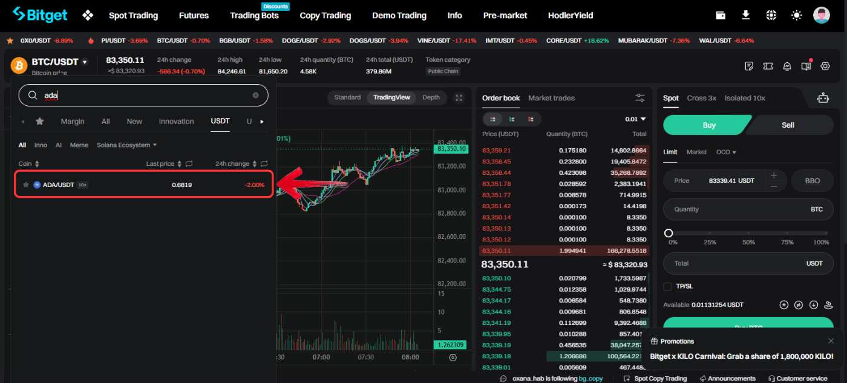Open the Futures menu
The width and height of the screenshot is (847, 383).
pos(194,15)
